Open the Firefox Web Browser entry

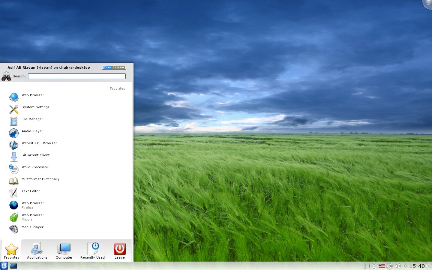[x=66, y=205]
